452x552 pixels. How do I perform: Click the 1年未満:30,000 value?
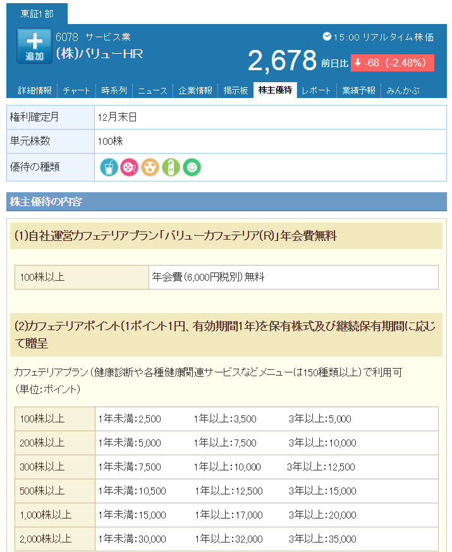point(132,539)
